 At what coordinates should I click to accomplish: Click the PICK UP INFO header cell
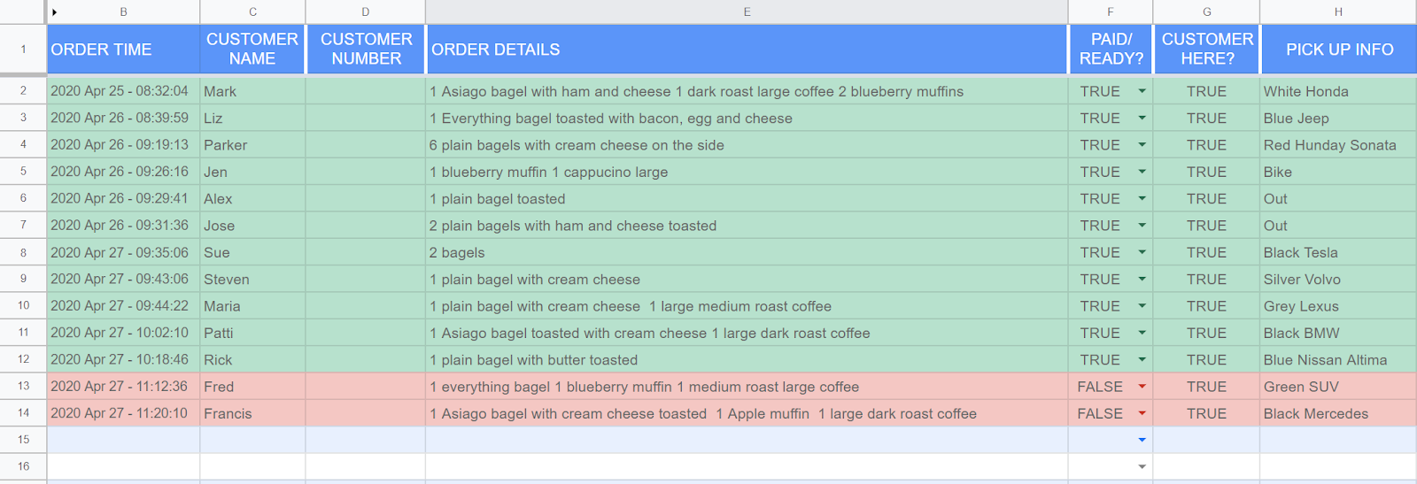pyautogui.click(x=1338, y=50)
